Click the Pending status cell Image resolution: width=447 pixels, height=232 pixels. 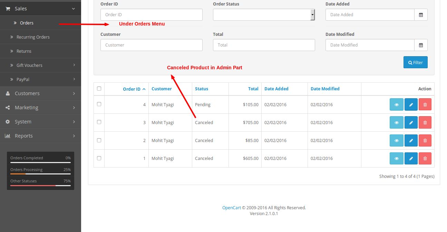[x=210, y=104]
